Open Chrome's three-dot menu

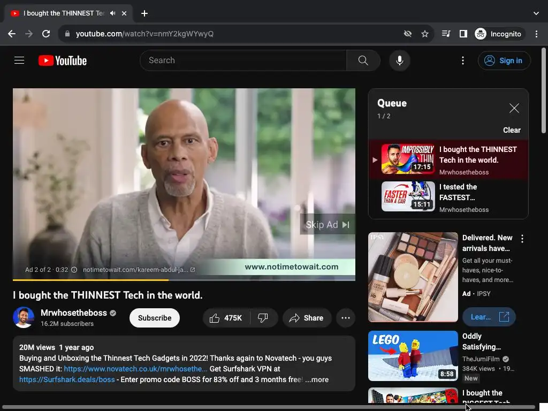pos(536,34)
